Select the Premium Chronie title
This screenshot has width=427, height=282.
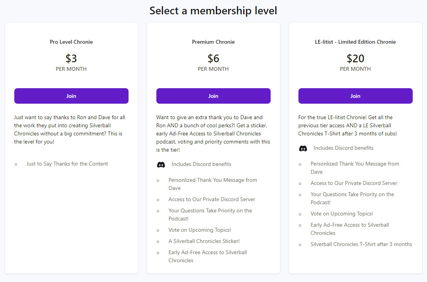pyautogui.click(x=213, y=42)
